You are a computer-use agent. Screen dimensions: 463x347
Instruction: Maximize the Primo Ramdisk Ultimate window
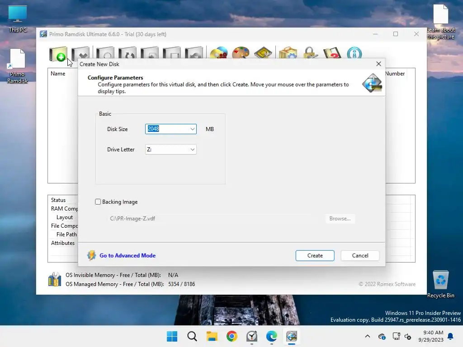point(396,34)
